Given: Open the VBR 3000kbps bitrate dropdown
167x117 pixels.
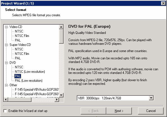Looking at the screenshot, I should [x=151, y=98].
